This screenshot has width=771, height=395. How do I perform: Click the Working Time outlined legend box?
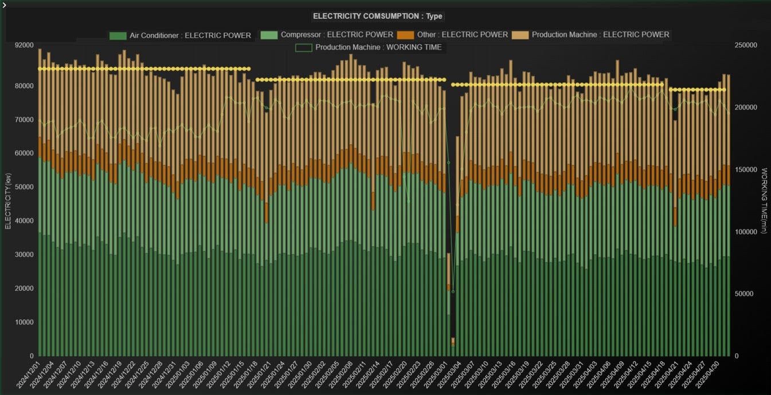click(x=304, y=48)
